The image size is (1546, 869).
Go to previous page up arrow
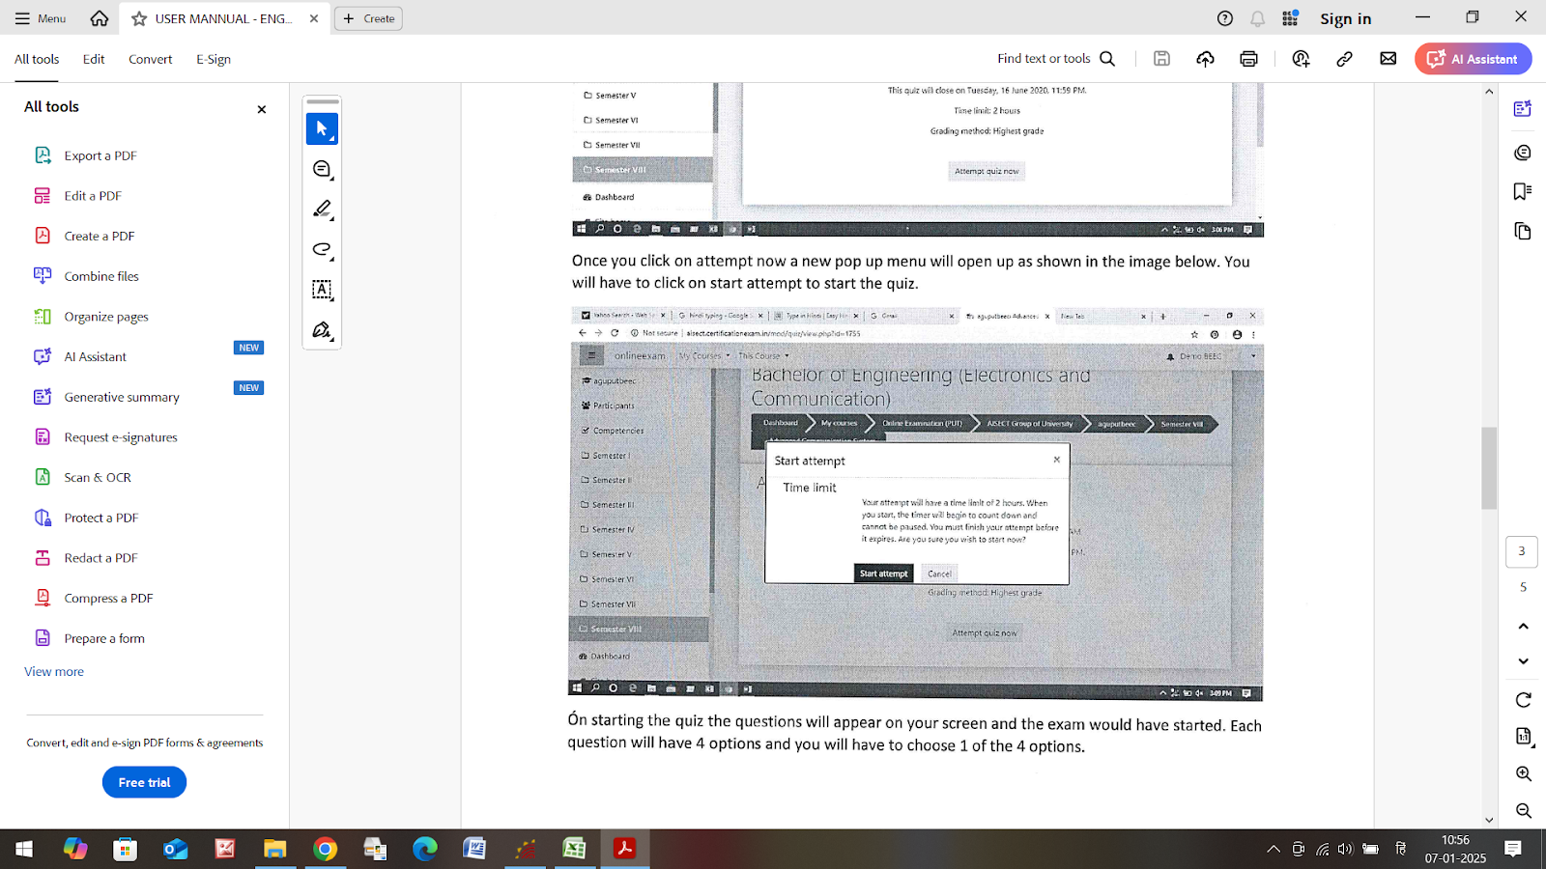coord(1523,627)
